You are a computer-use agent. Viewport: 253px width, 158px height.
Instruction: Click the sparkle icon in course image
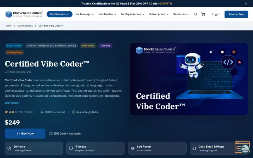click(211, 52)
